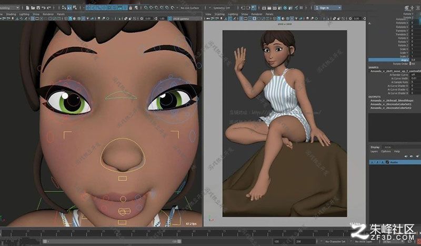Click the time slider ruler

[175, 232]
